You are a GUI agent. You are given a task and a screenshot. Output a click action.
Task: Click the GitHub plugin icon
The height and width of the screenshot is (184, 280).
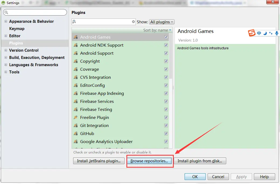tap(76, 133)
